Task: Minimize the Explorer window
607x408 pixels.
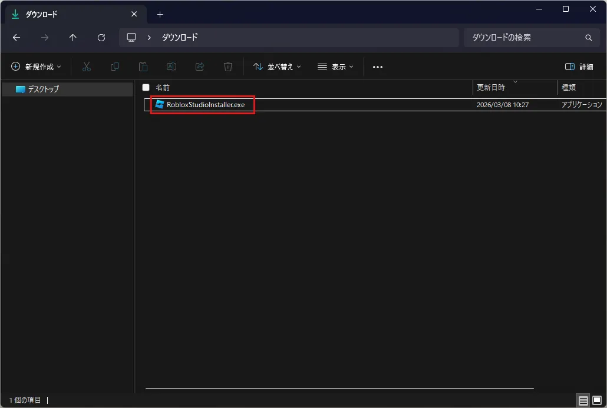Action: pos(539,9)
